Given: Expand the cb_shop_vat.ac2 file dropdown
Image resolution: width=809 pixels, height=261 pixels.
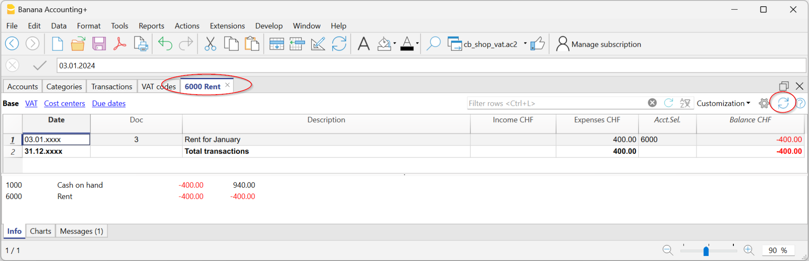Looking at the screenshot, I should point(525,44).
